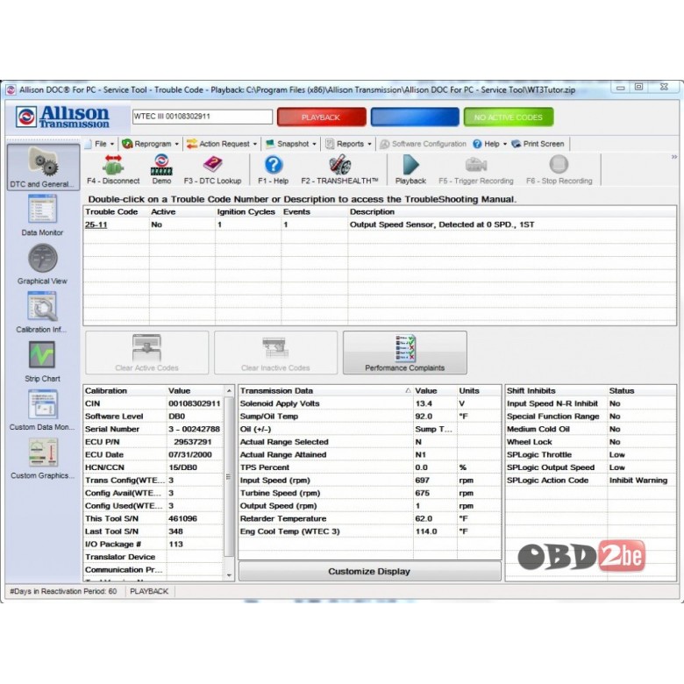Click the Output Speed Sensor description text
Image resolution: width=684 pixels, height=684 pixels.
pos(442,224)
